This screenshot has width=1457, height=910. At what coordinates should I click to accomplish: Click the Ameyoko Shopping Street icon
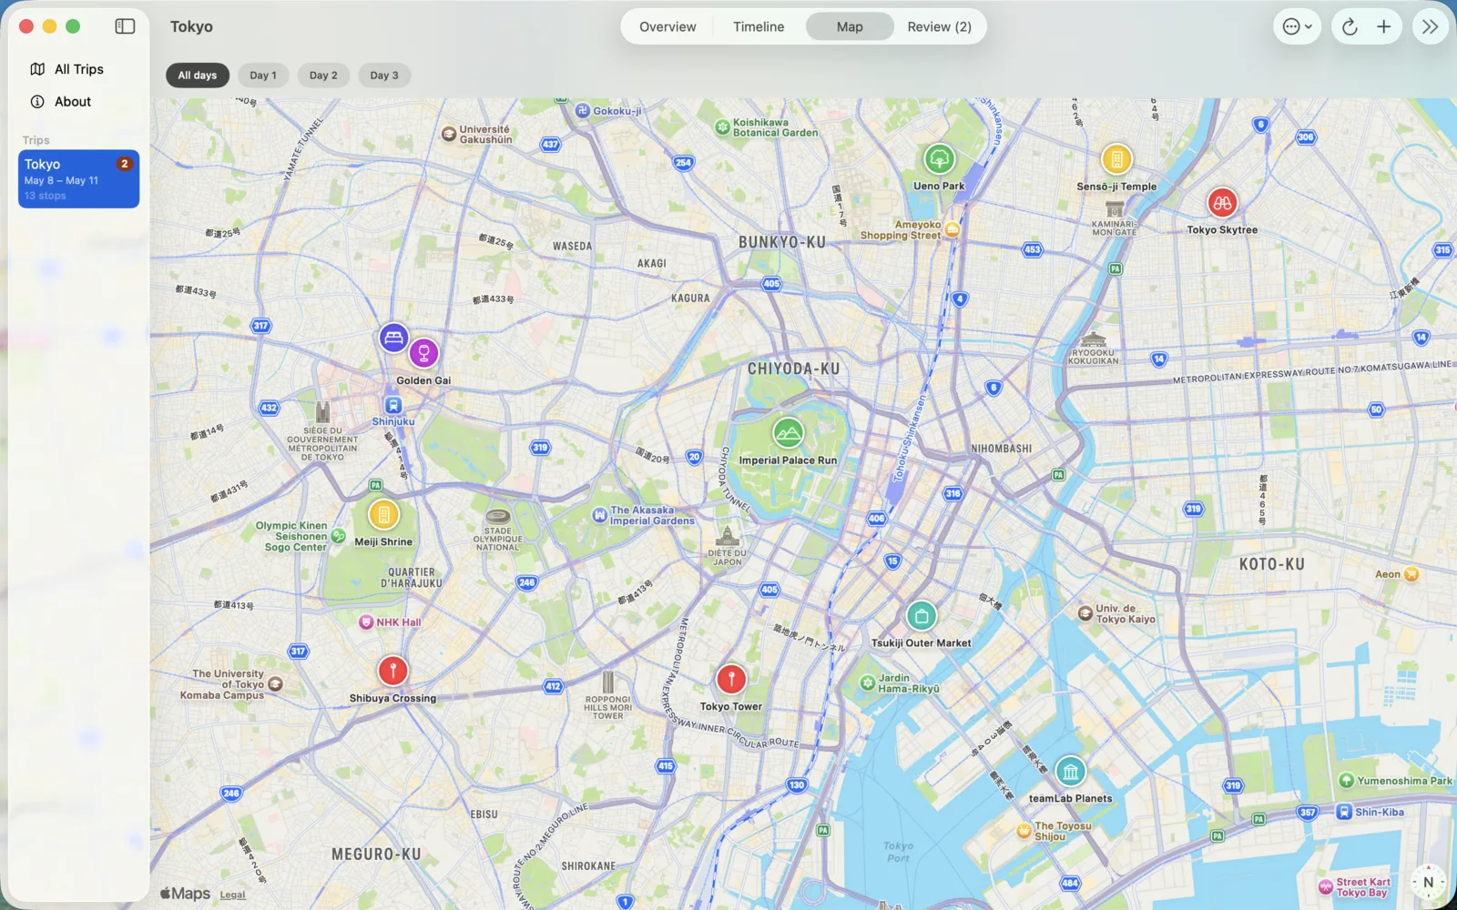tap(953, 229)
